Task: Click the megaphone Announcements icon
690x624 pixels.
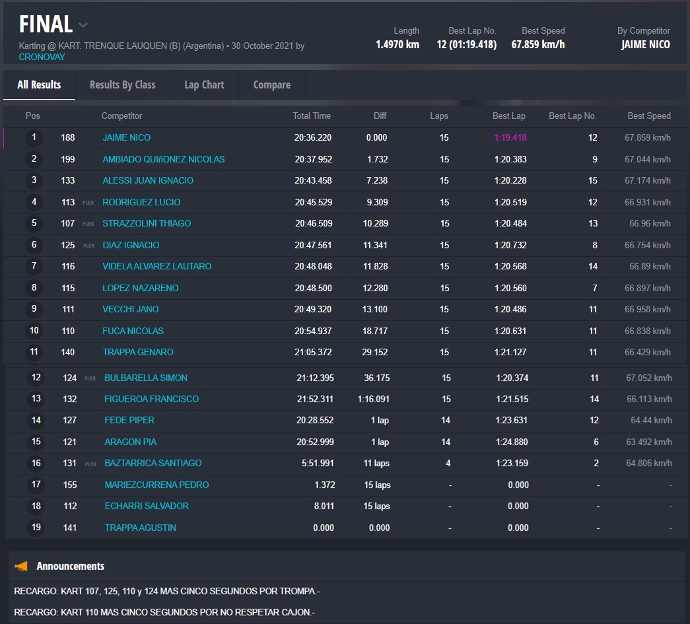Action: click(x=22, y=566)
